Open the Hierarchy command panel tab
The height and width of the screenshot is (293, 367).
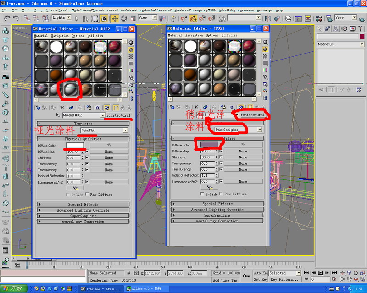[336, 29]
